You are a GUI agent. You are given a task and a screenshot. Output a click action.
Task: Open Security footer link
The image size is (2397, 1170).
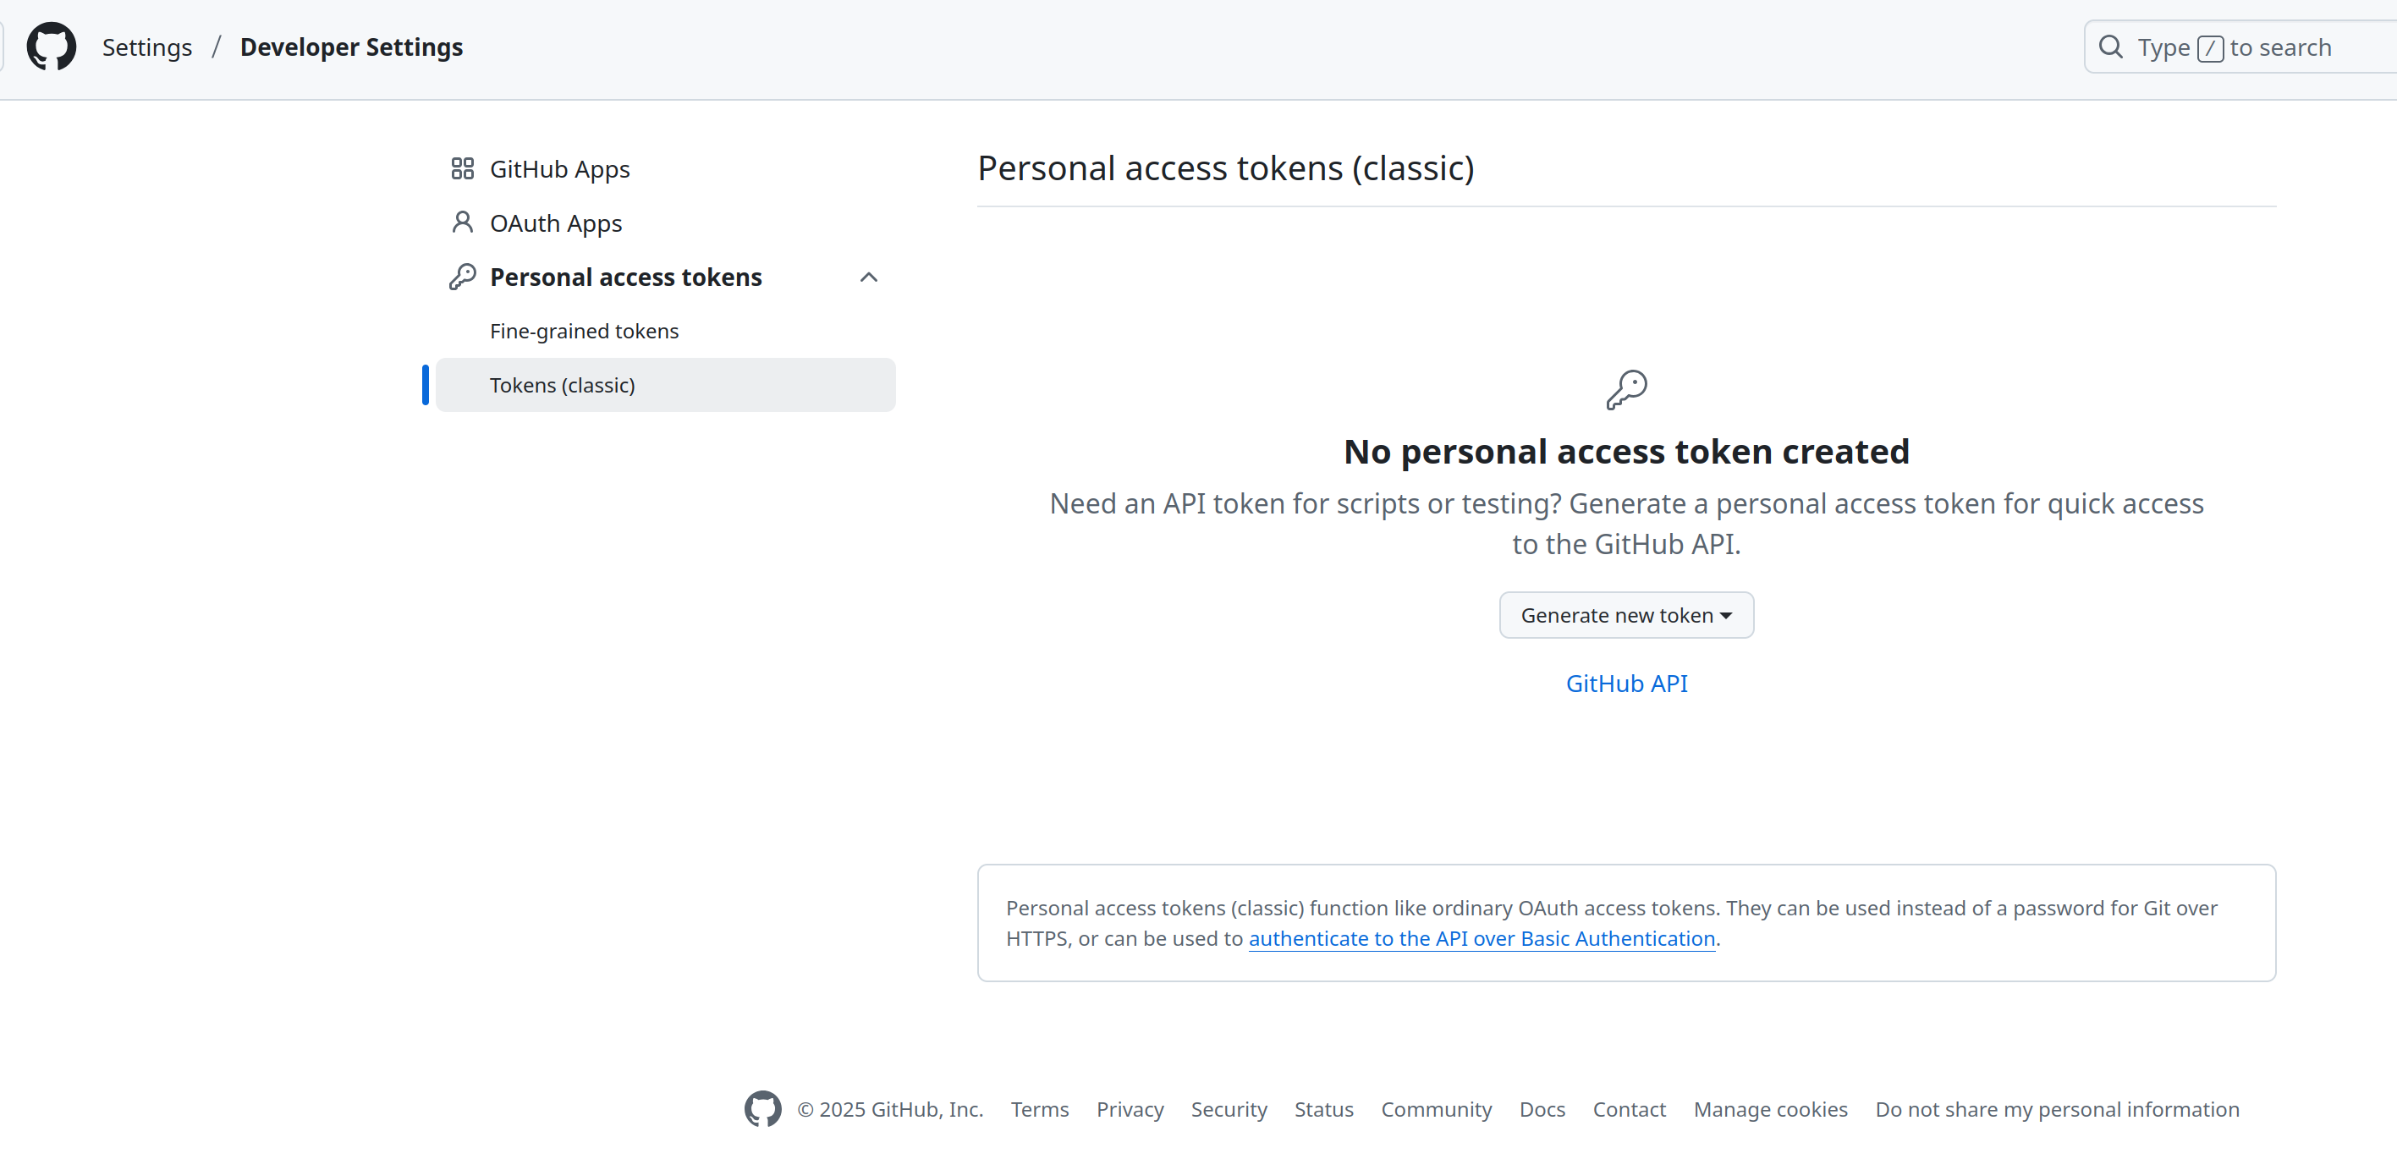coord(1229,1110)
